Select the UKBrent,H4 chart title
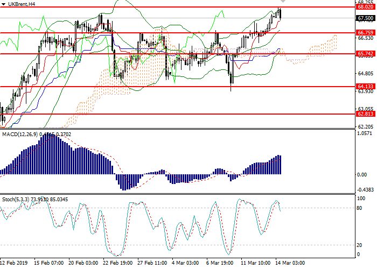The image size is (377, 269). 22,4
